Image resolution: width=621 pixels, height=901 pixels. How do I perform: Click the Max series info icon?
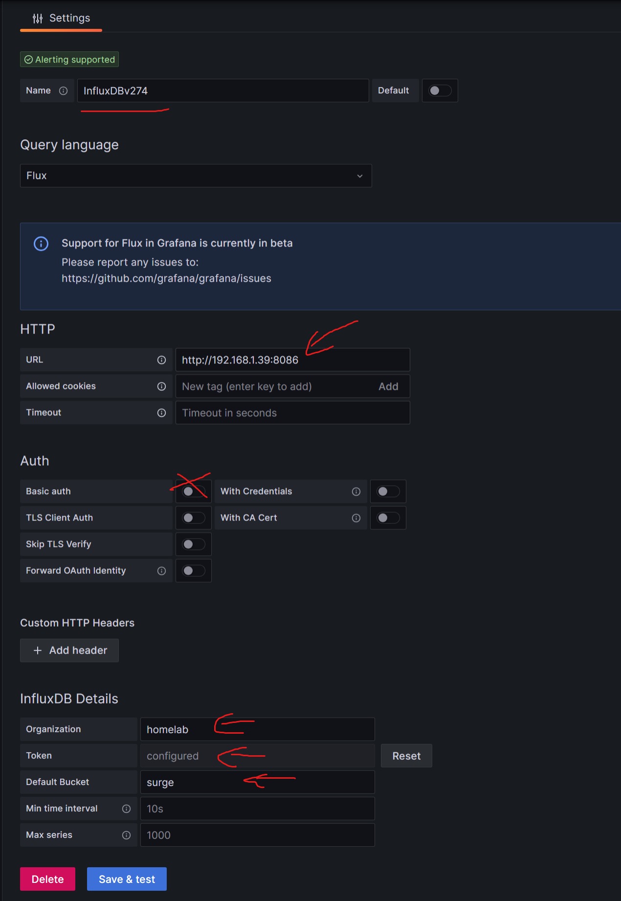[x=126, y=835]
